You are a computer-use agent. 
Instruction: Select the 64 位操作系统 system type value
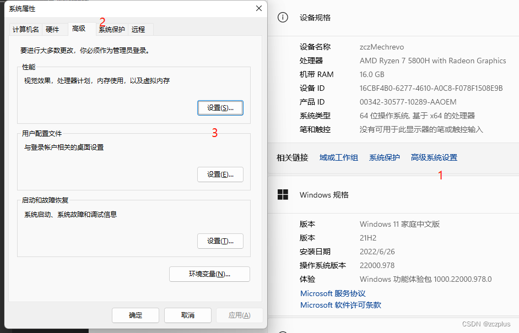[x=417, y=116]
